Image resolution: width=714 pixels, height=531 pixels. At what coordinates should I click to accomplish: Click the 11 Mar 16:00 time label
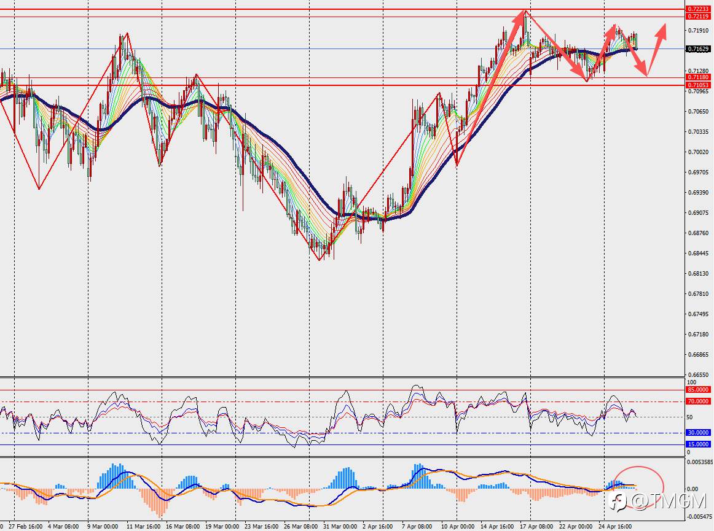(x=143, y=527)
